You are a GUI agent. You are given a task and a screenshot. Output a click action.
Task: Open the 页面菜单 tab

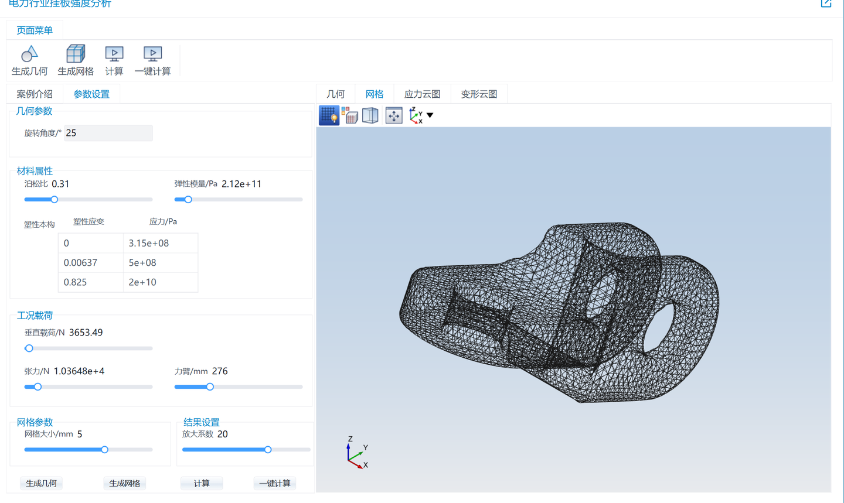click(x=35, y=30)
